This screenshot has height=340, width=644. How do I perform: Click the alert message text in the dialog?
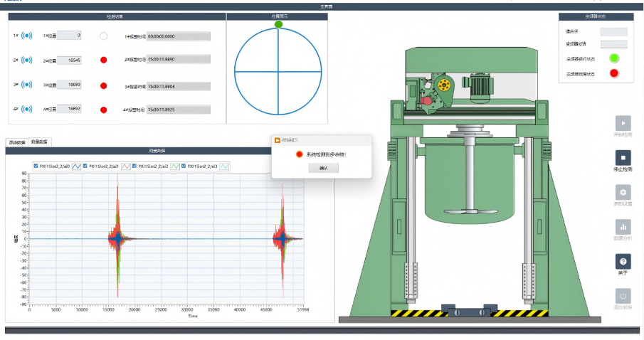coord(326,154)
